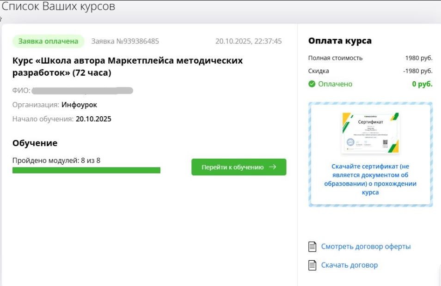Open the certificate preview thumbnail

click(x=370, y=133)
